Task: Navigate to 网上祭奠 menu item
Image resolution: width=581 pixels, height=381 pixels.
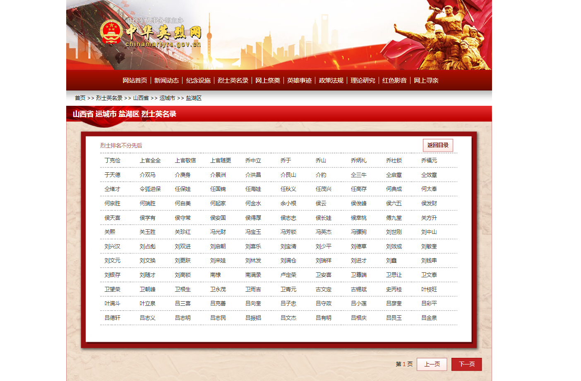Action: click(x=268, y=81)
